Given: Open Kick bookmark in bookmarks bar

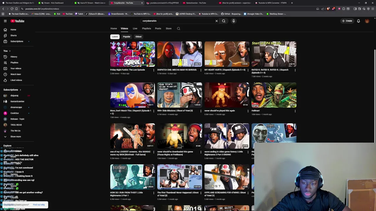Looking at the screenshot, I should (57, 14).
